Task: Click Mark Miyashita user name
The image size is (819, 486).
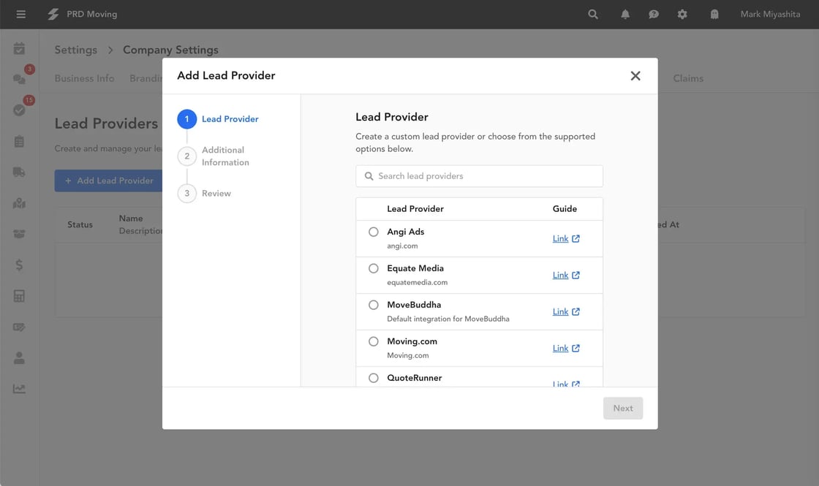Action: [770, 14]
